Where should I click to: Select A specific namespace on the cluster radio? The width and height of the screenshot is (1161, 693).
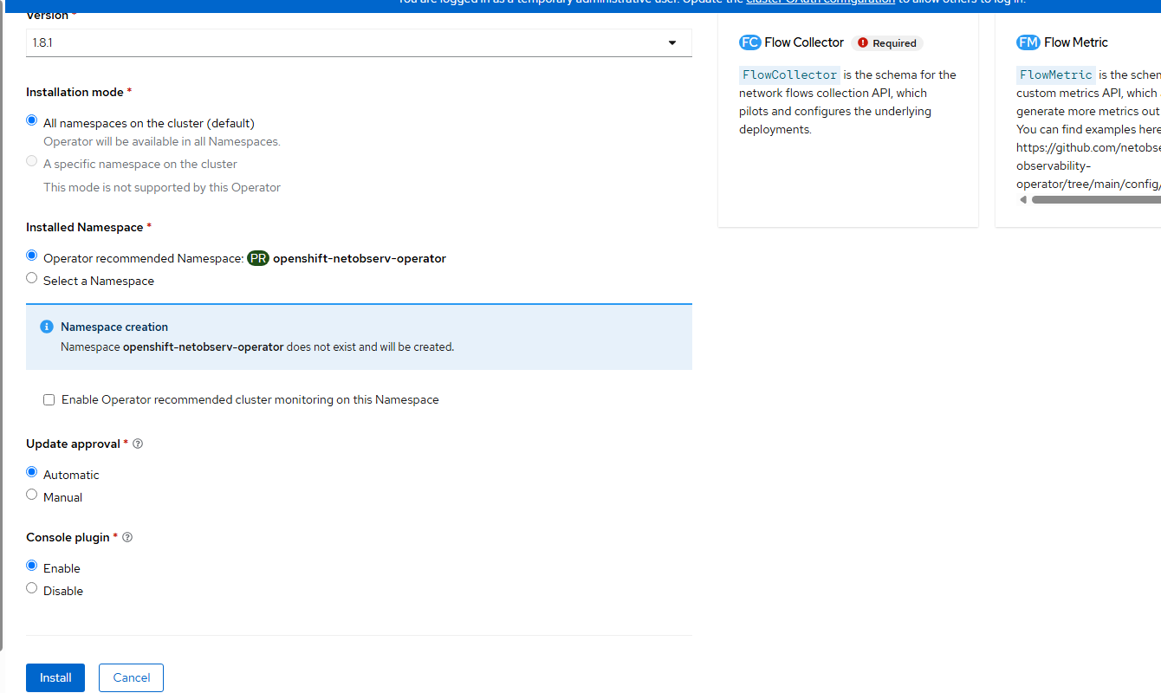click(32, 161)
